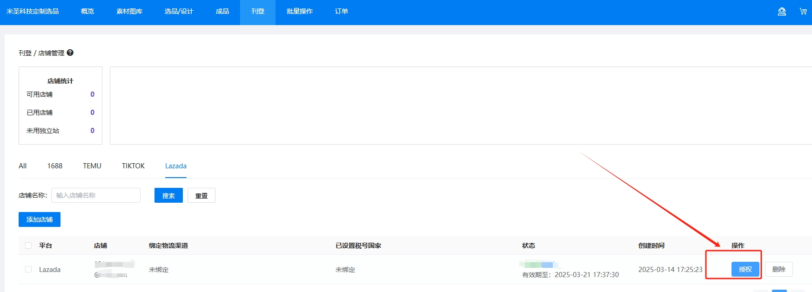Open 批量操作 menu
Image resolution: width=812 pixels, height=292 pixels.
pyautogui.click(x=300, y=12)
